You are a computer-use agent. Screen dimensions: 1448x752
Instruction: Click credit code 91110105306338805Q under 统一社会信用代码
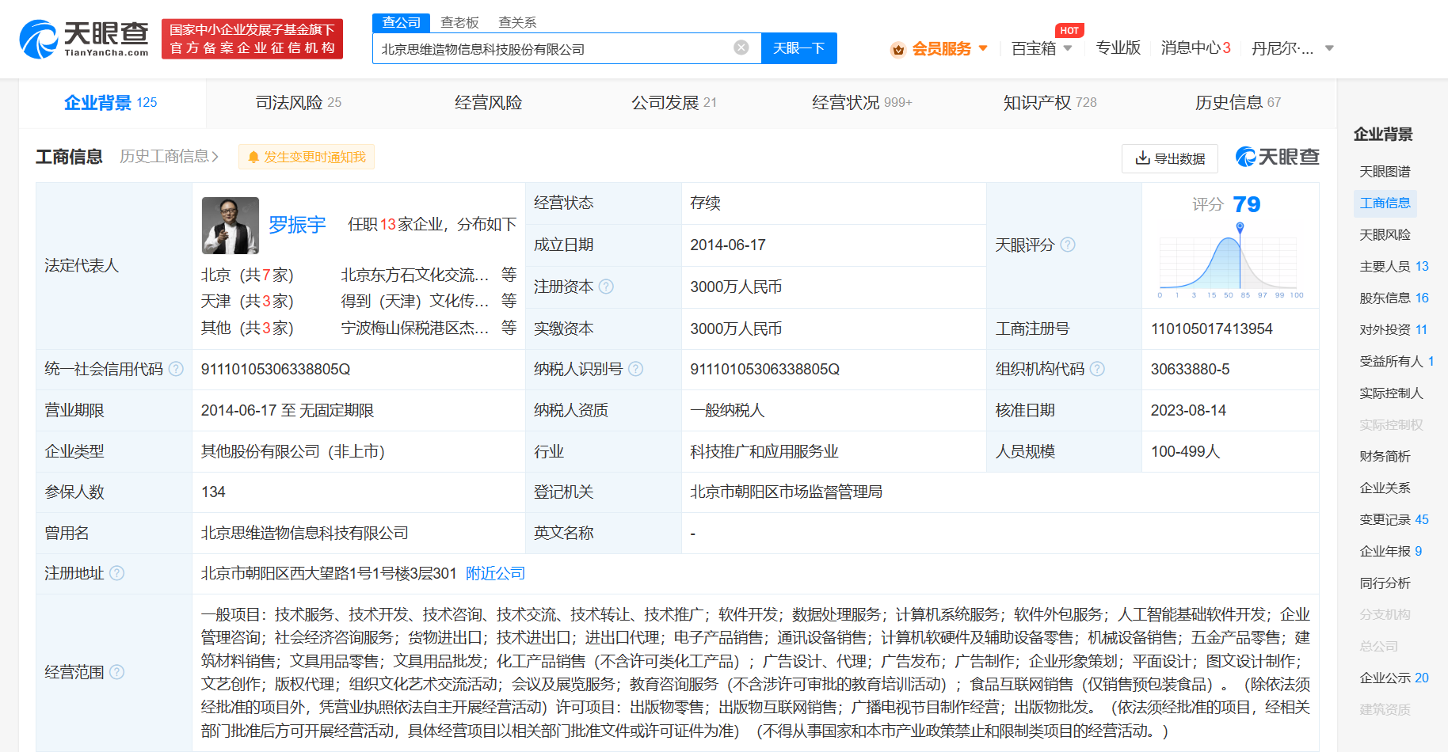[276, 369]
